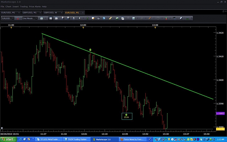Open MetaTrader taskbar button
Screen dimensions: 227x142
(x=49, y=139)
